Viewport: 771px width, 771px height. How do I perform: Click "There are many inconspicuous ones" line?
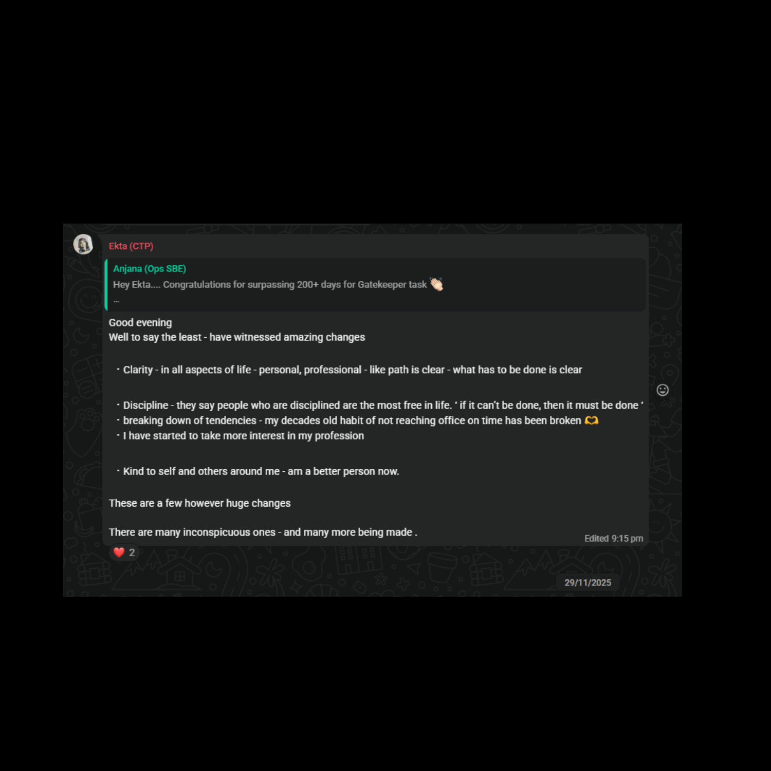pyautogui.click(x=263, y=533)
